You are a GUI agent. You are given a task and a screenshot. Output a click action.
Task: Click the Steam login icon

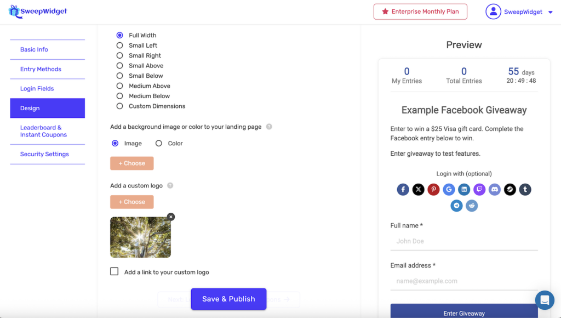(510, 190)
